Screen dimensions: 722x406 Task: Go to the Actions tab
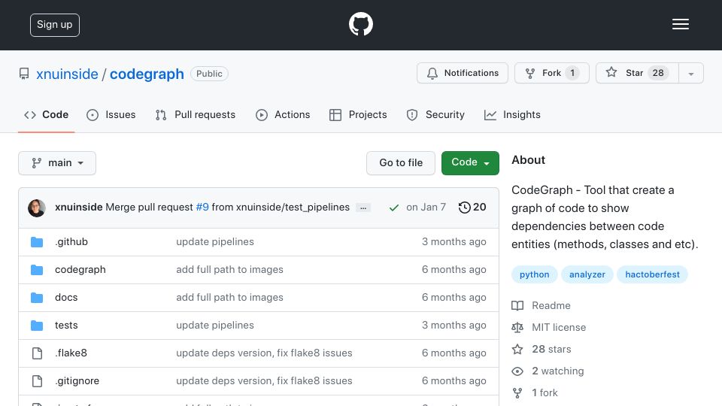[x=283, y=114]
